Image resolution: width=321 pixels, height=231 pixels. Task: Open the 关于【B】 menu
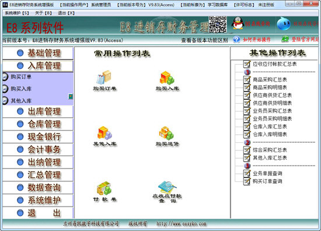click(43, 13)
